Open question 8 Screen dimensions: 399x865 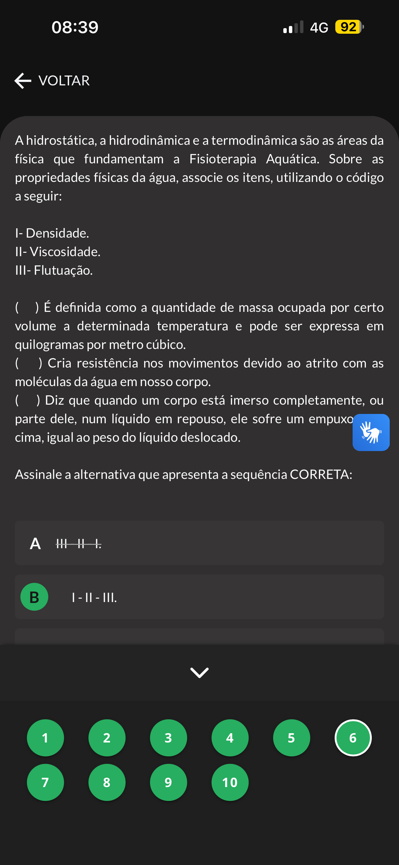[x=107, y=782]
